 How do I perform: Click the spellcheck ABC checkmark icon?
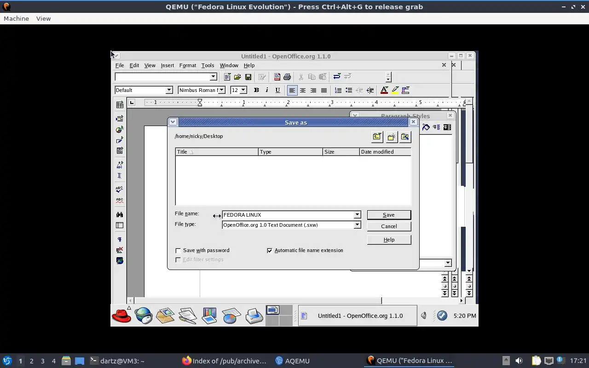(120, 189)
